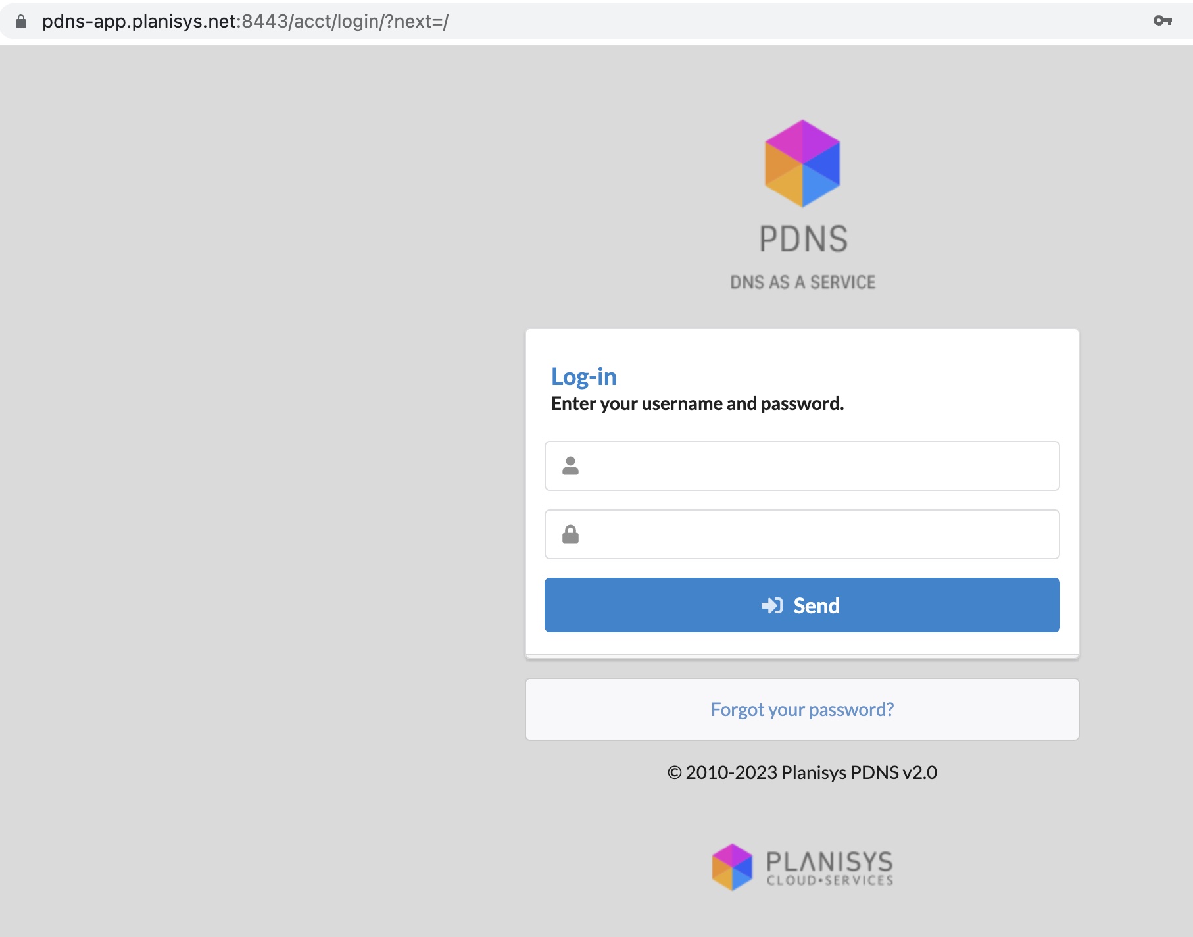Open the Forgot your password link

point(802,709)
